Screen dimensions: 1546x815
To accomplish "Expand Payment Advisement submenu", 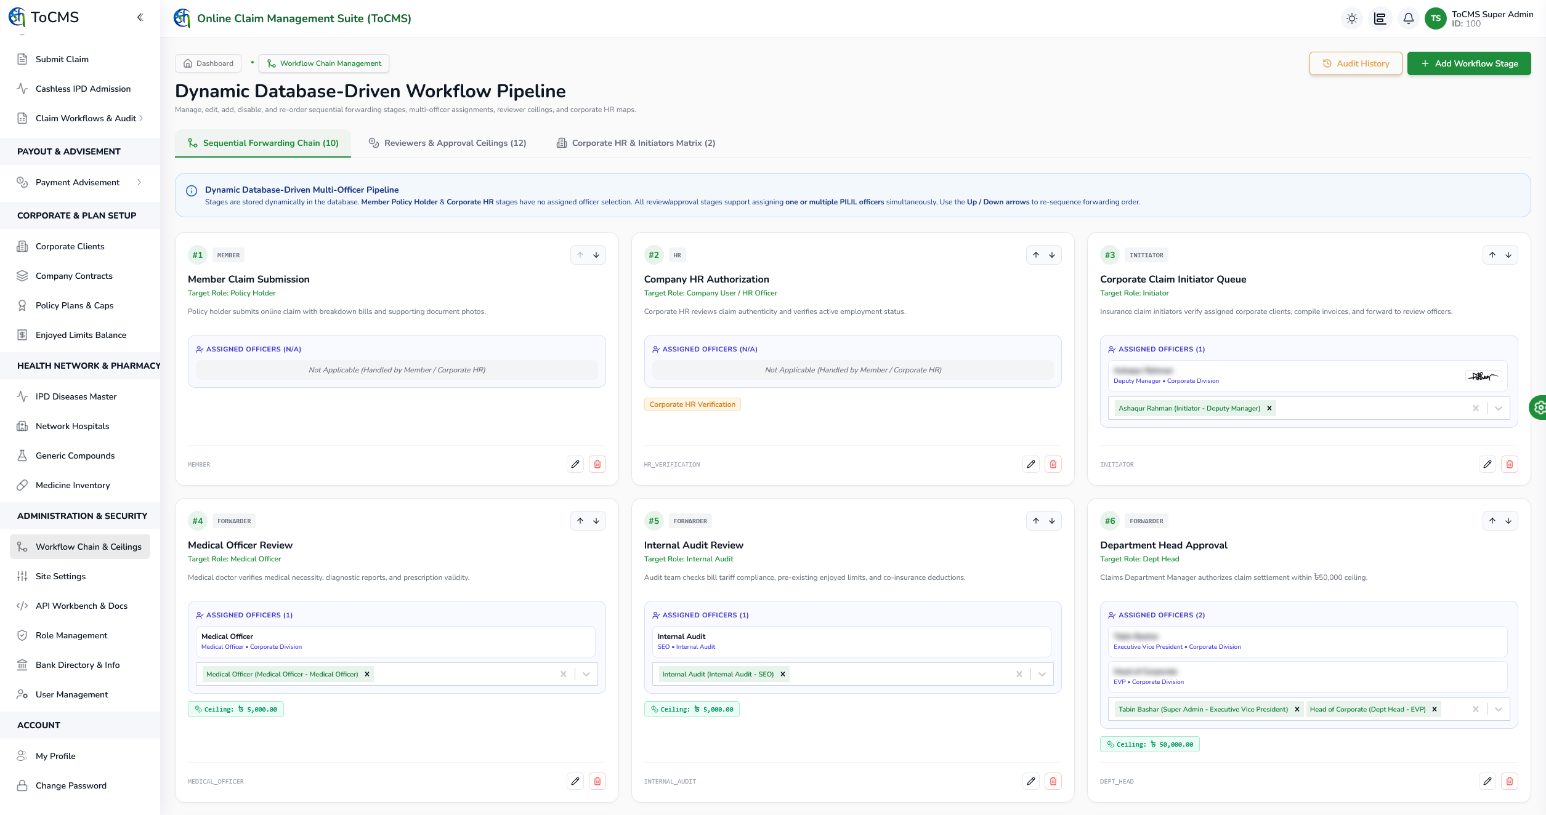I will pos(80,182).
